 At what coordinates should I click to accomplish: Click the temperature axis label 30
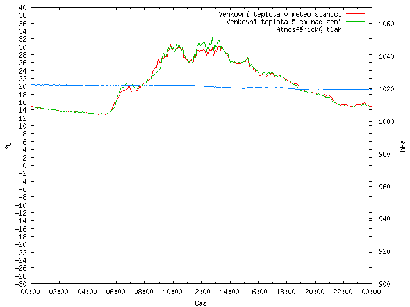(23, 47)
